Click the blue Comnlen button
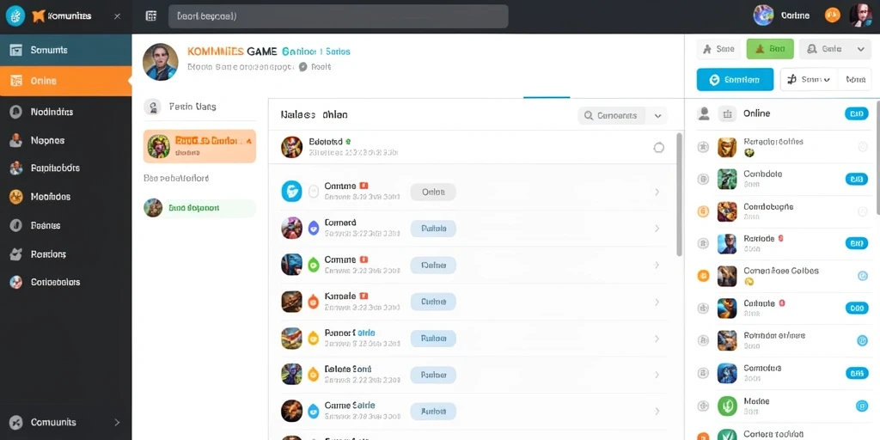Screen dimensions: 880x440 pyautogui.click(x=735, y=80)
